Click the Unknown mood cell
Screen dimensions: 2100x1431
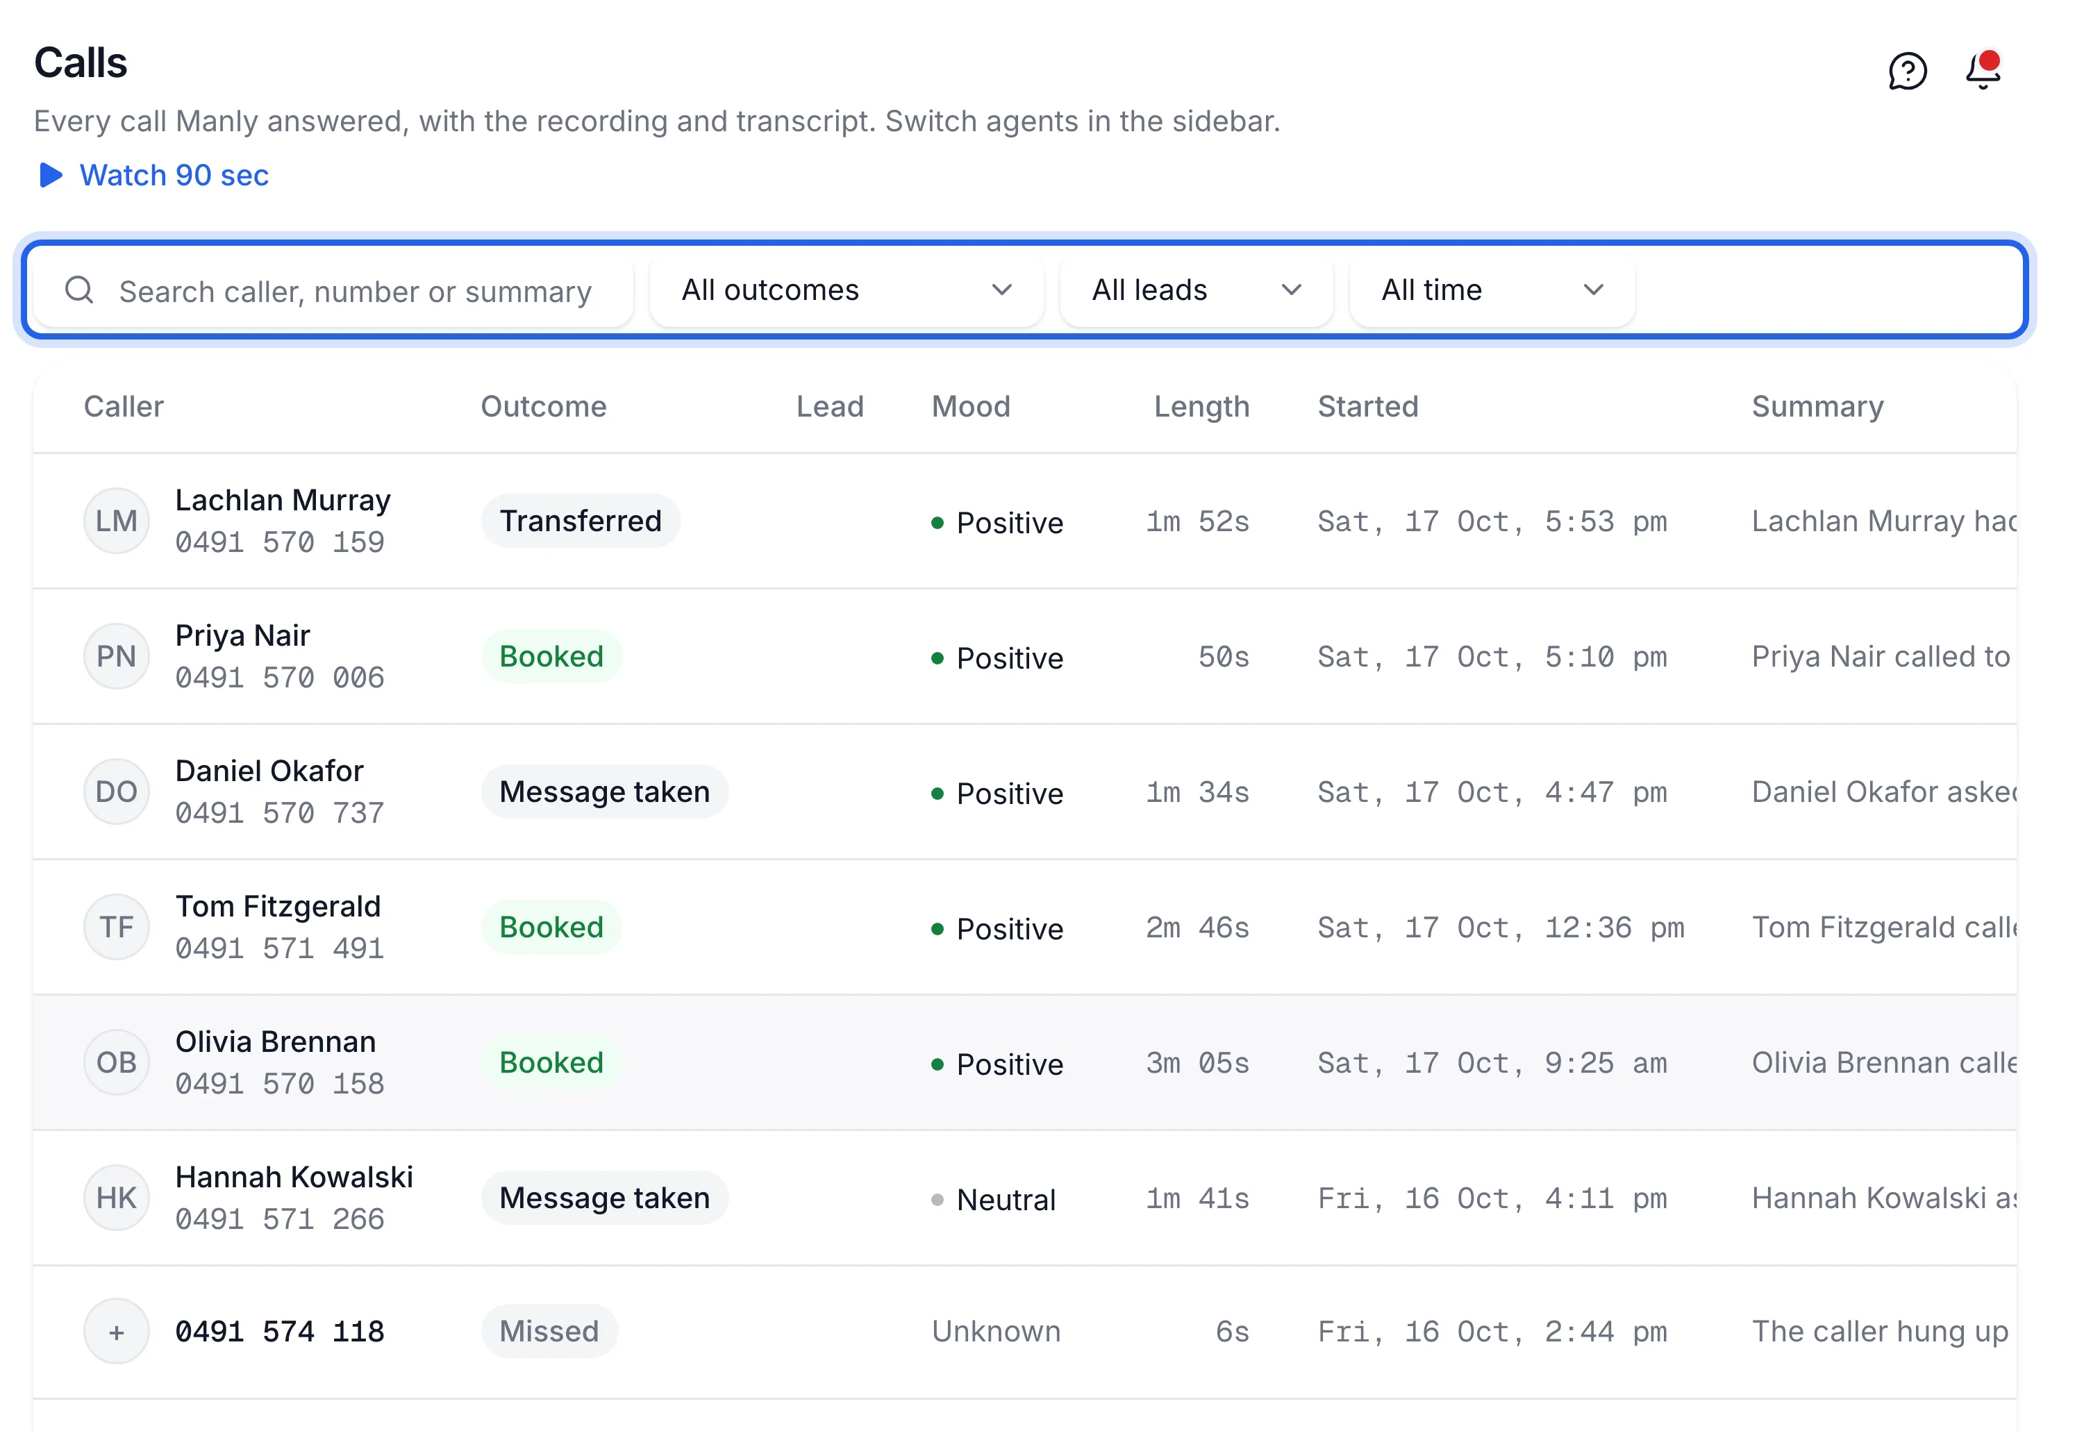click(997, 1332)
